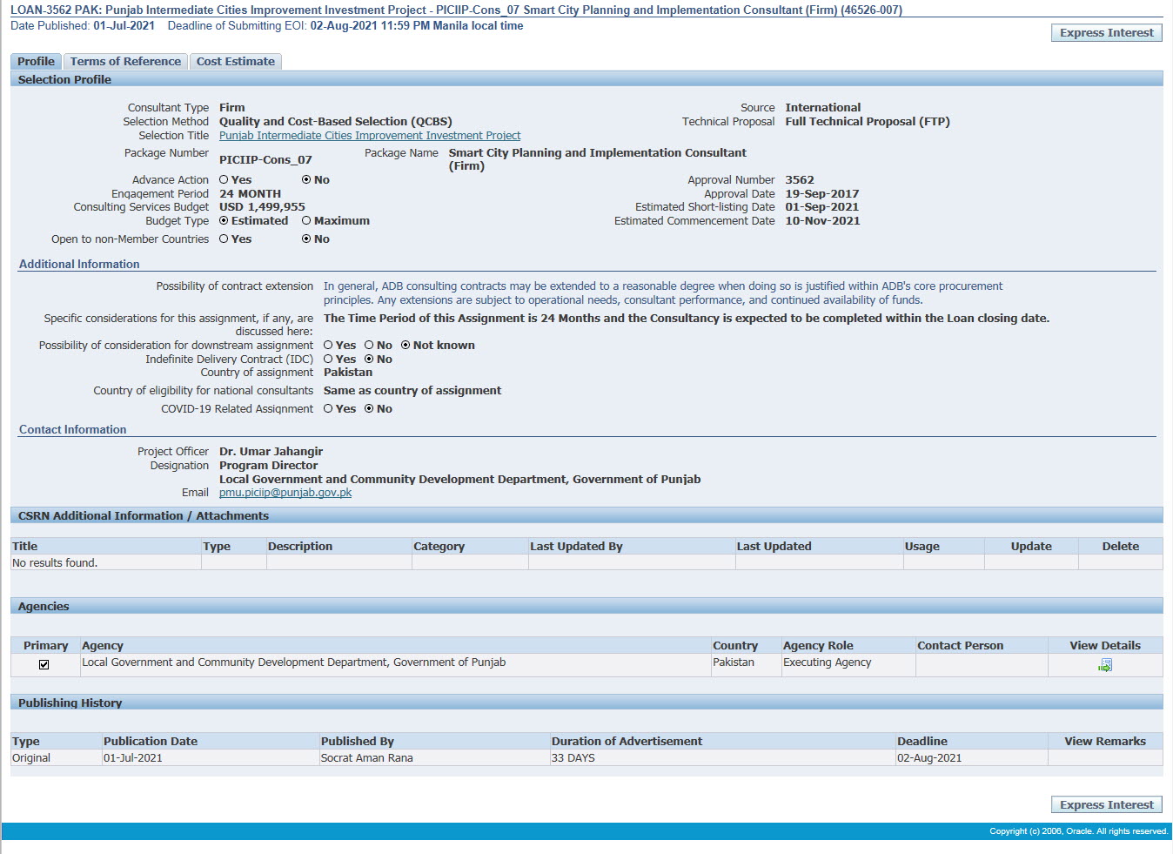The height and width of the screenshot is (854, 1173).
Task: Choose No for Open to non-Member Countries
Action: pyautogui.click(x=306, y=239)
